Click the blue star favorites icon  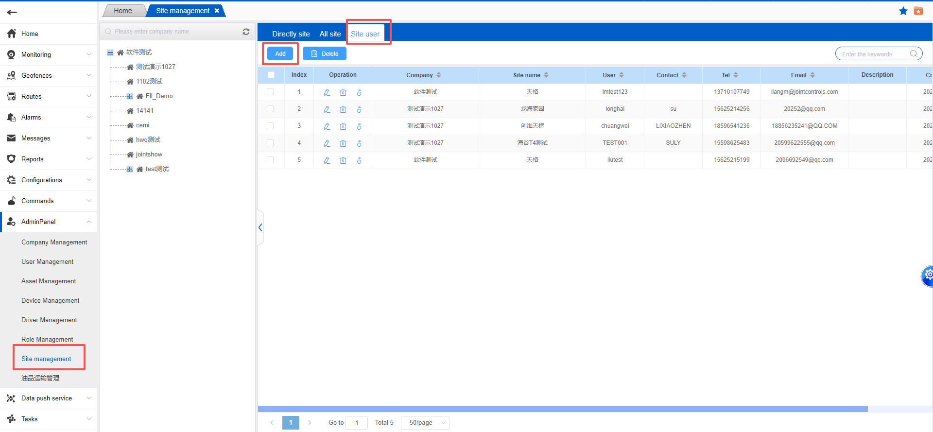pyautogui.click(x=903, y=11)
